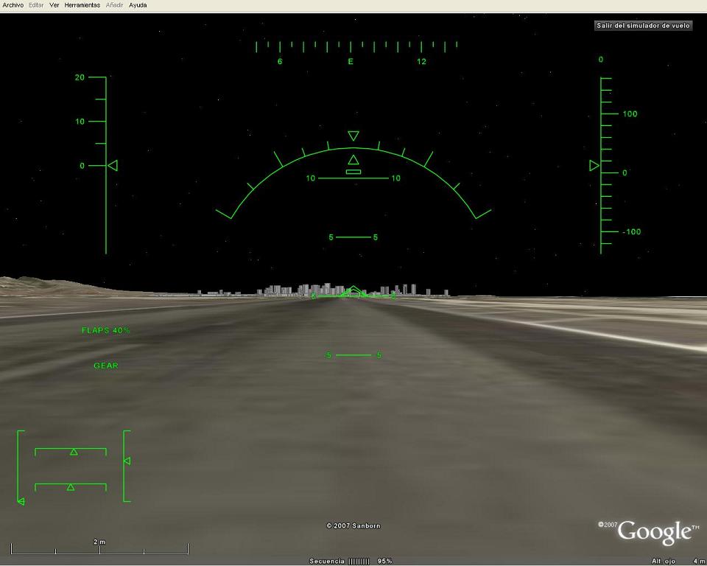Open the Ayuda menu
707x566 pixels.
pyautogui.click(x=138, y=5)
